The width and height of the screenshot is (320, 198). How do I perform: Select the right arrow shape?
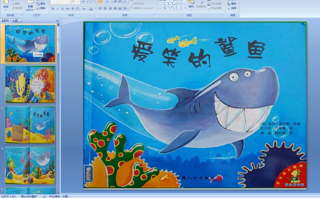coord(177,4)
